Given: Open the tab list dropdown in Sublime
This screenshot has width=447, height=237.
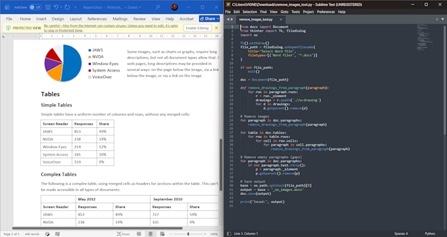Looking at the screenshot, I should point(442,20).
